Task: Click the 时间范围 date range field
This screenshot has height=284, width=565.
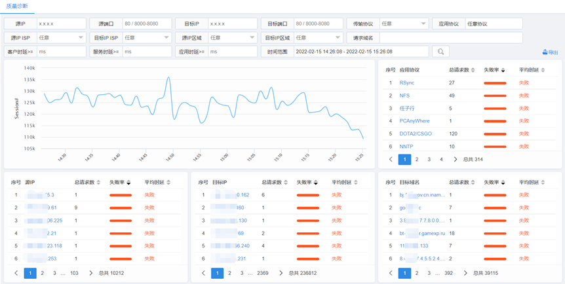Action: (x=360, y=51)
